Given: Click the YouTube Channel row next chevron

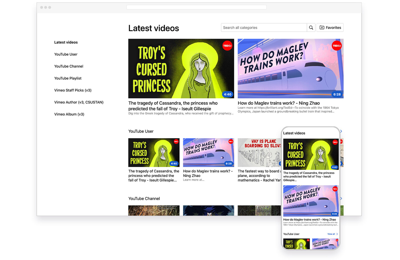Looking at the screenshot, I should pos(341,198).
